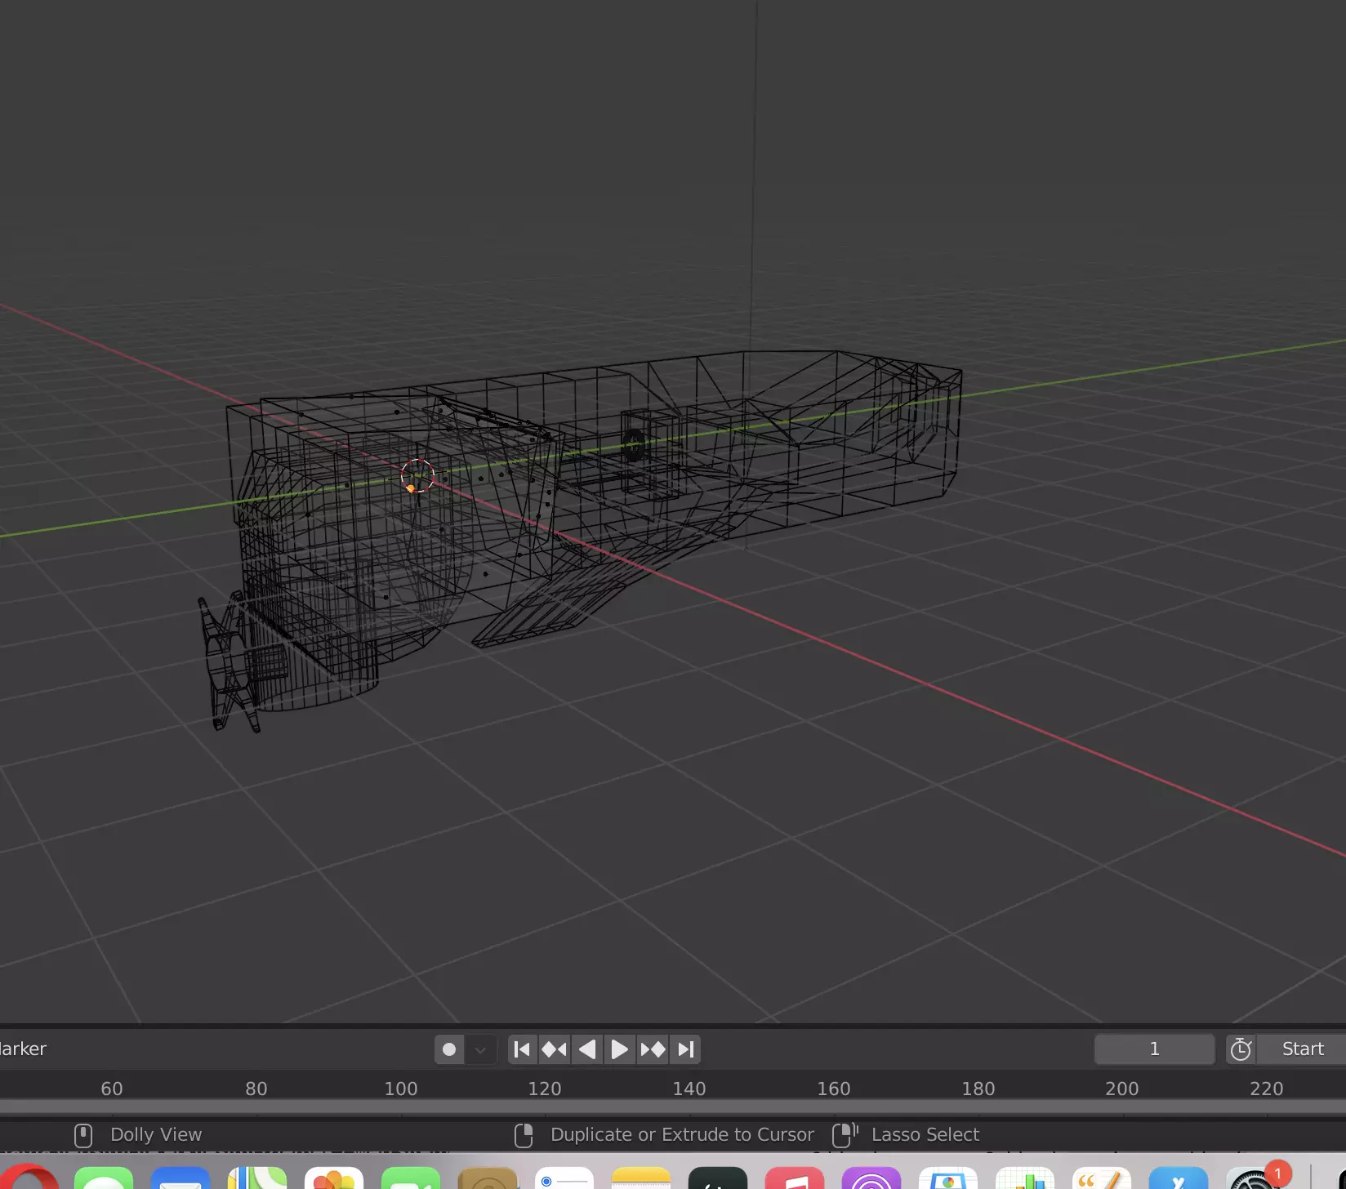Open Numbers from the dock

click(x=1025, y=1178)
